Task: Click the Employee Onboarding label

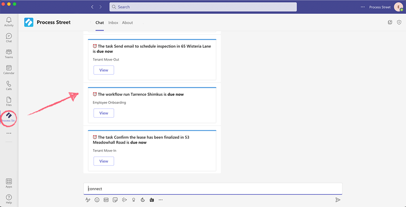Action: (109, 102)
